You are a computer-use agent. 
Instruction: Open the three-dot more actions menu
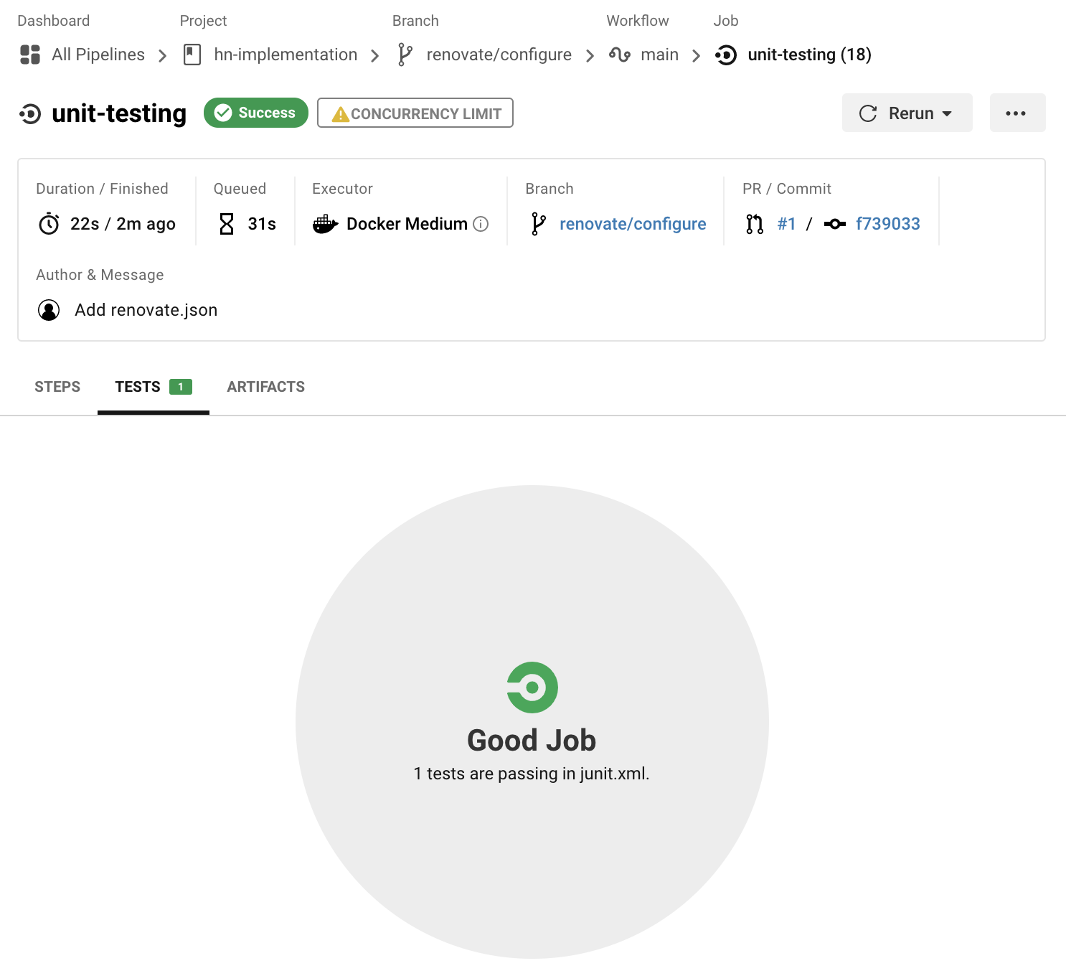click(1017, 113)
